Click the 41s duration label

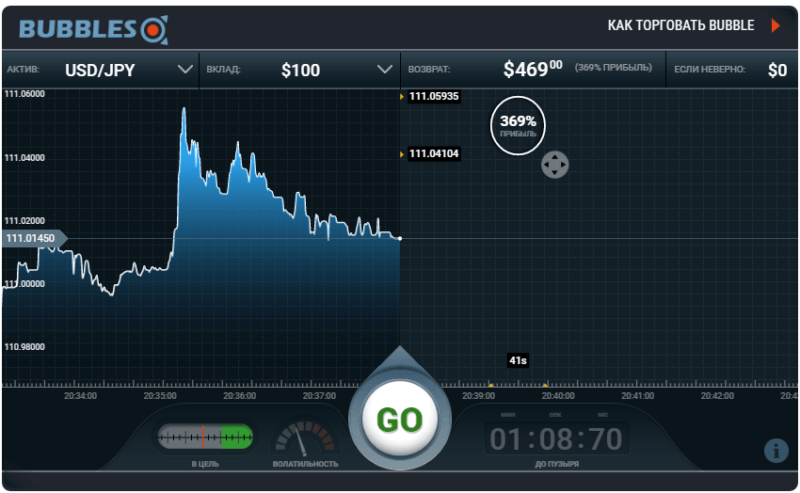(x=518, y=360)
